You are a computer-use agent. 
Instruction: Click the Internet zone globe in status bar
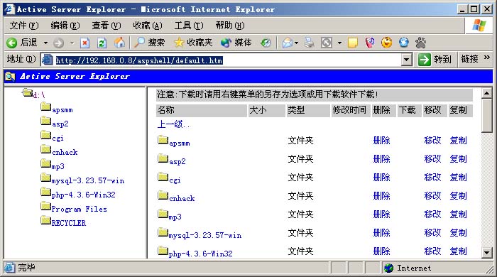[x=388, y=268]
